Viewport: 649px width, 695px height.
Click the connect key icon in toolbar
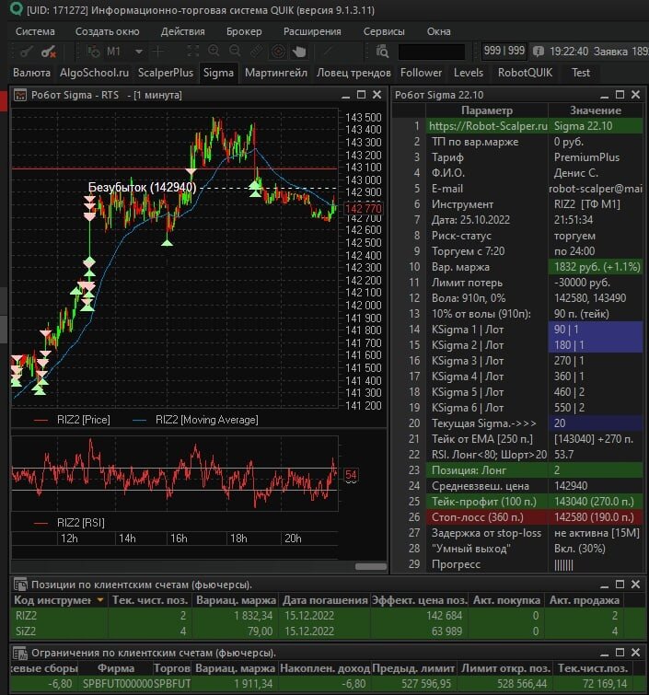point(26,52)
